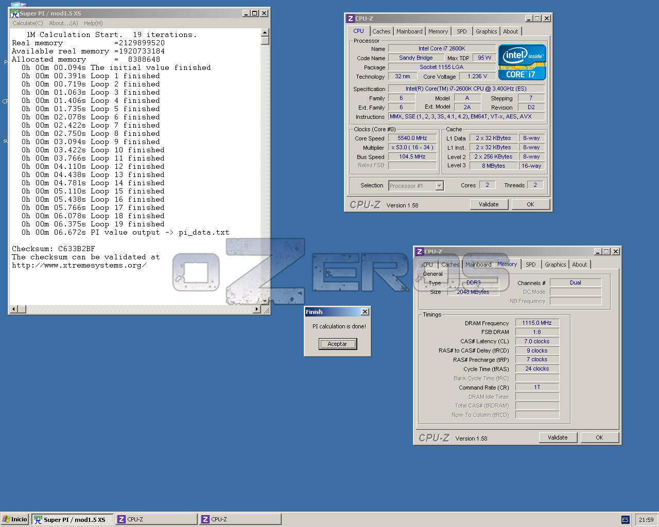Screen dimensions: 659x527
Task: Click Validate in the top CPU-Z window
Action: [489, 204]
